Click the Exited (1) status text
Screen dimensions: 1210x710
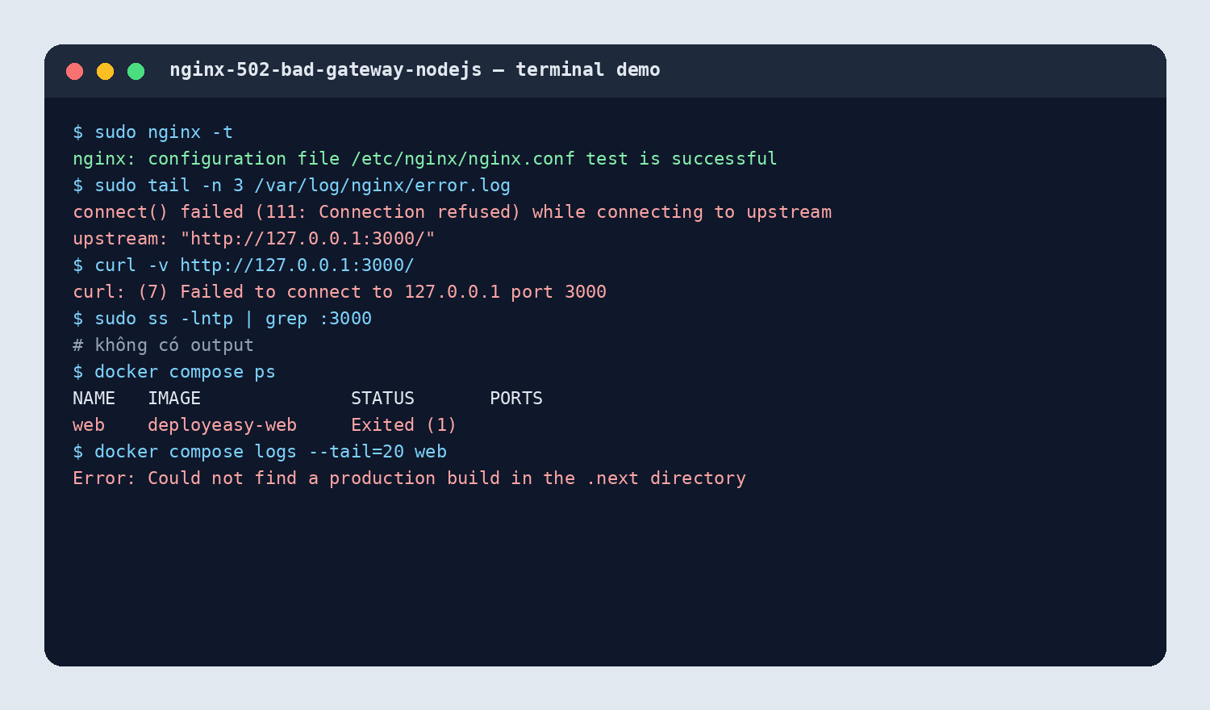[403, 425]
